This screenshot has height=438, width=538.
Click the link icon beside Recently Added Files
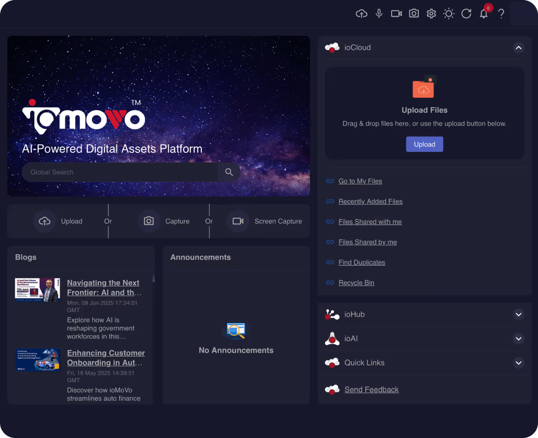tap(330, 201)
